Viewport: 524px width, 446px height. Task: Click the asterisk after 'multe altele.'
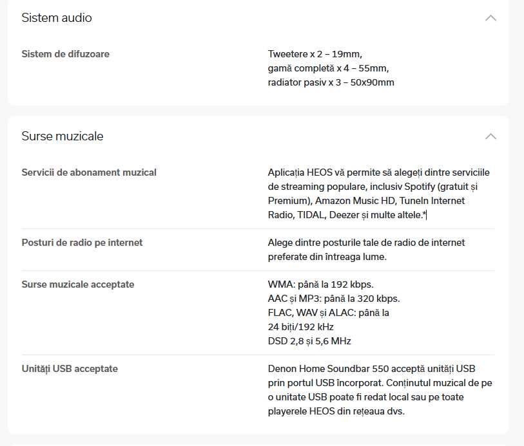click(x=423, y=214)
